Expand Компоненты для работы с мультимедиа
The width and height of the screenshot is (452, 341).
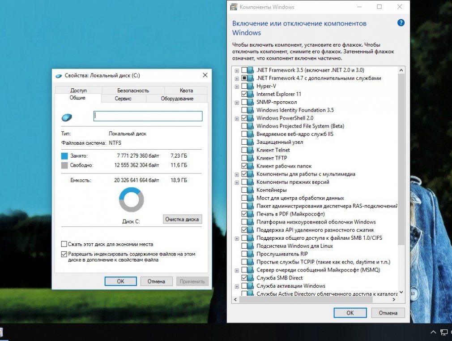237,175
